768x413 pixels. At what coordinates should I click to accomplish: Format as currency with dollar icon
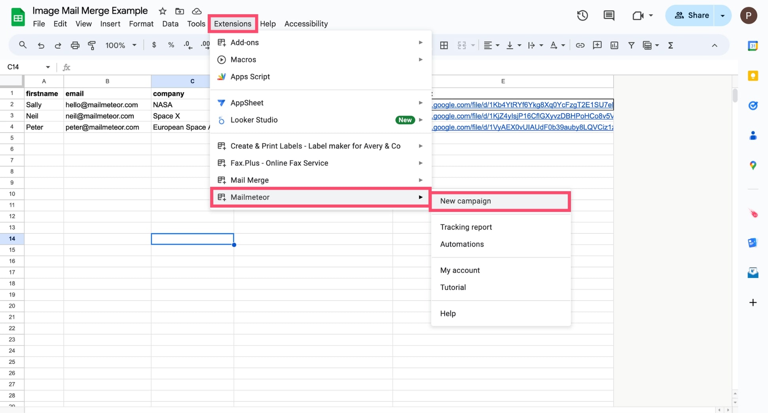pyautogui.click(x=154, y=45)
